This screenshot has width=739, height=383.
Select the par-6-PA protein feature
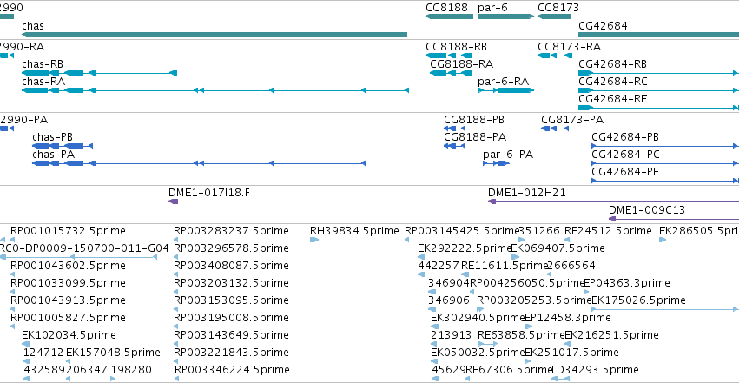tap(496, 163)
